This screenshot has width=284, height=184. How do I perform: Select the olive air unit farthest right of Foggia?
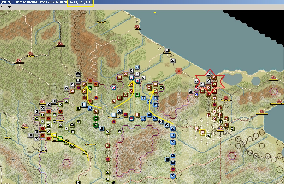[232, 129]
